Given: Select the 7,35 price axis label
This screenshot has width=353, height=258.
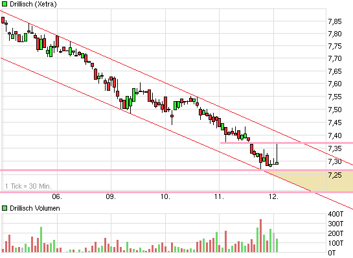Looking at the screenshot, I should pyautogui.click(x=335, y=148).
